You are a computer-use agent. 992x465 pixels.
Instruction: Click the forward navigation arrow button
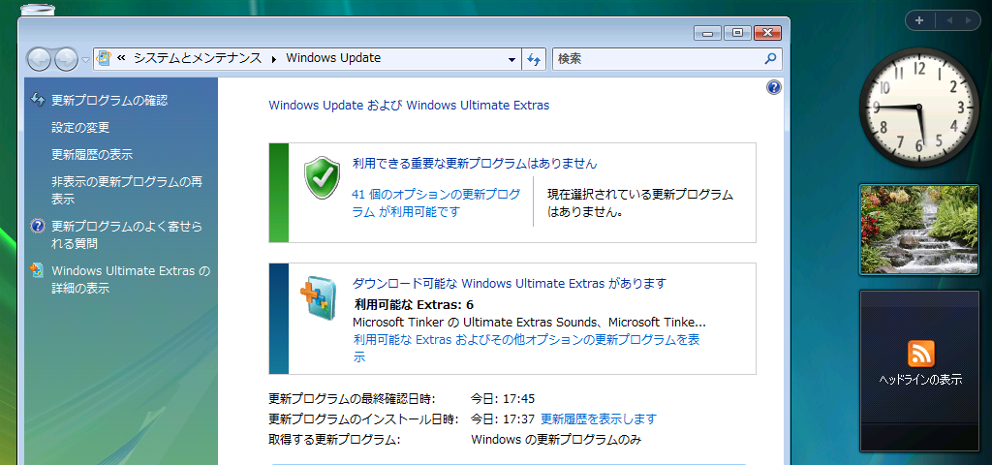(66, 59)
